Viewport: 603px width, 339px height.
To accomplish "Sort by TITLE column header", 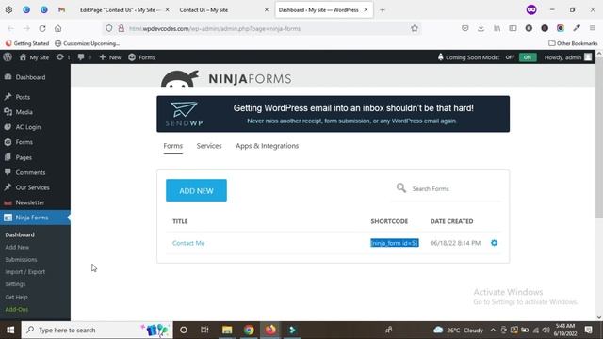I will pyautogui.click(x=180, y=221).
